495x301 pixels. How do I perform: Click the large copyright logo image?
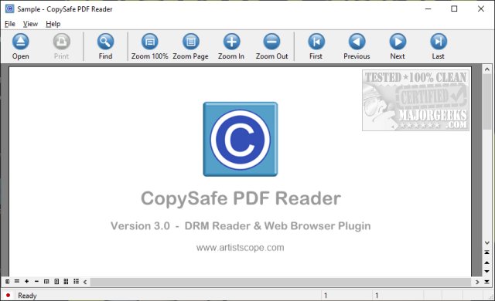241,139
